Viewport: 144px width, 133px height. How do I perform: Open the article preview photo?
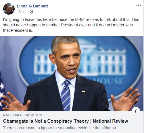[x=72, y=73]
